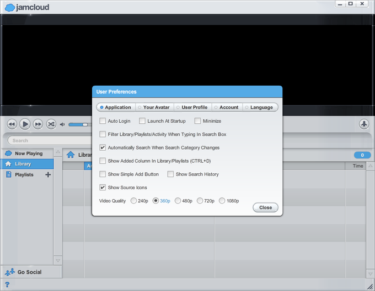
Task: Enable Launch At Startup checkbox
Action: pyautogui.click(x=142, y=121)
